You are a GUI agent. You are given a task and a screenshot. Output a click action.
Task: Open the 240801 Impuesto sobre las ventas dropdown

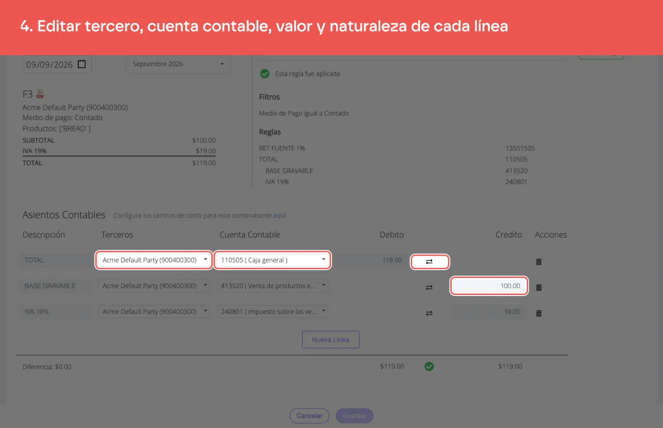coord(272,312)
